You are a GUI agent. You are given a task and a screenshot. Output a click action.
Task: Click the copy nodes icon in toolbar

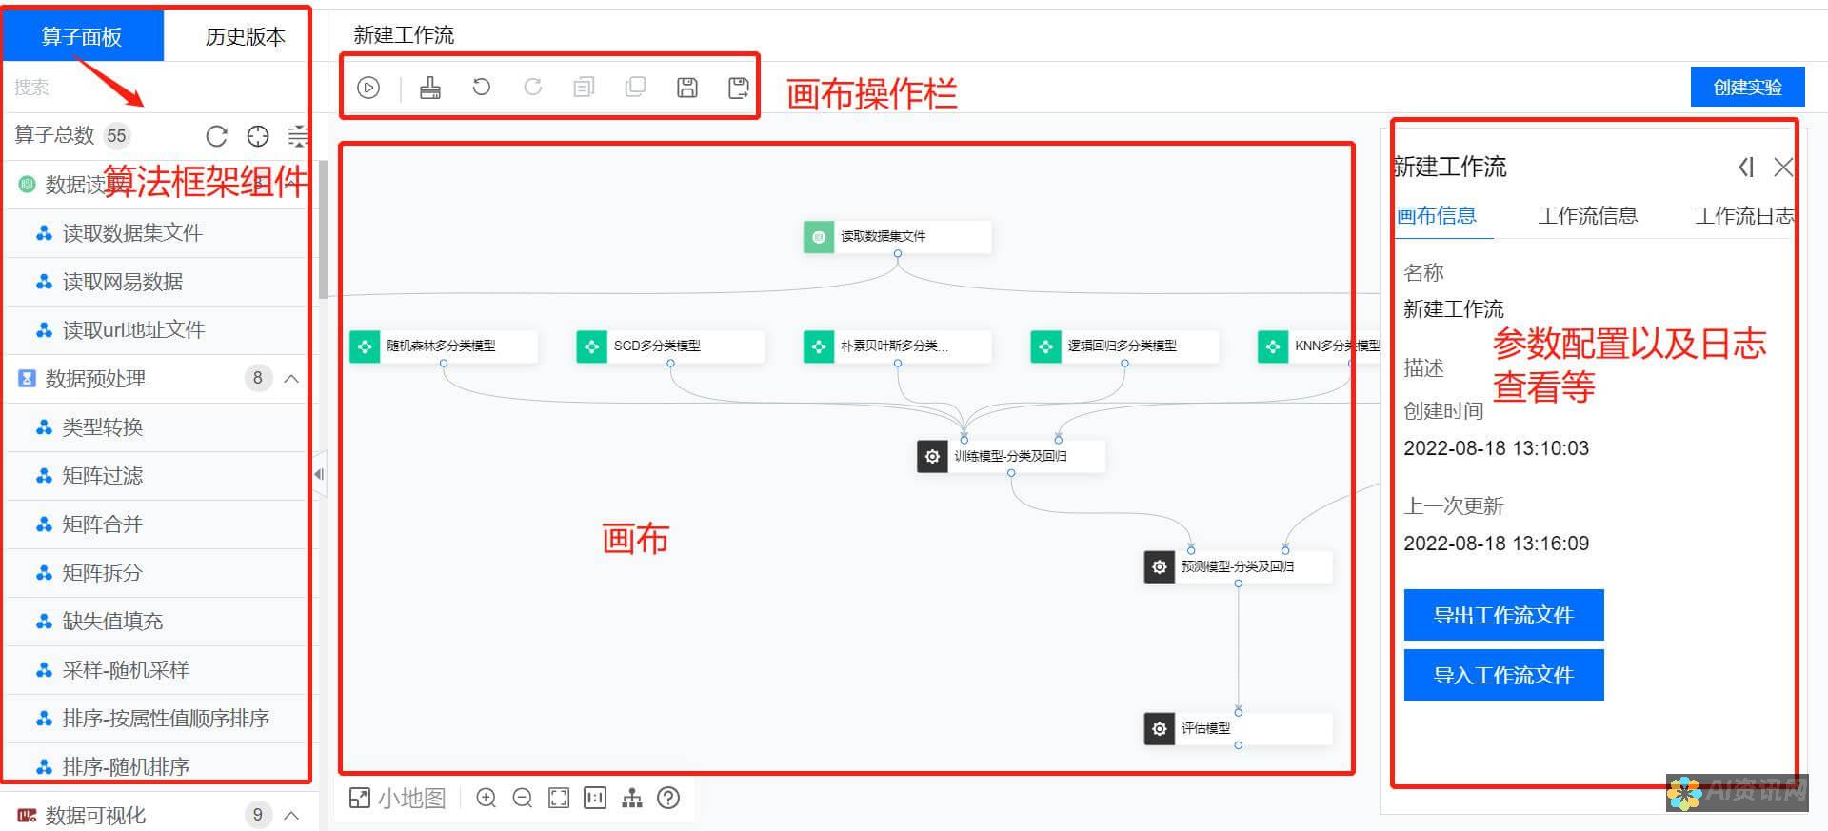(x=584, y=88)
